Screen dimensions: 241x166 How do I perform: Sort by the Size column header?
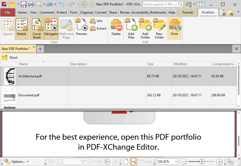pyautogui.click(x=159, y=64)
